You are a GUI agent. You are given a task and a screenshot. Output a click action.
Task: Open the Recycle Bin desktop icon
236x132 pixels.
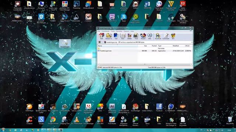(230, 121)
